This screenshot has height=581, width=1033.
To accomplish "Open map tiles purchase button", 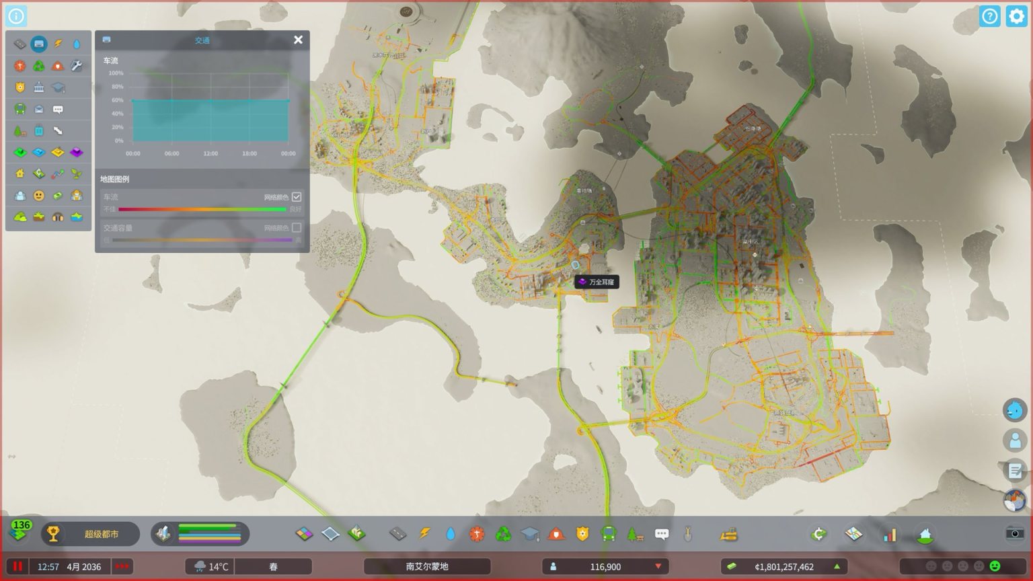I will [x=854, y=534].
